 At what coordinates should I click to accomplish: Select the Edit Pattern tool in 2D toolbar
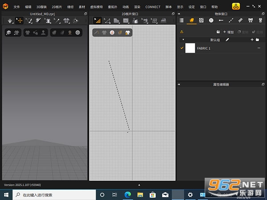[x=97, y=21]
